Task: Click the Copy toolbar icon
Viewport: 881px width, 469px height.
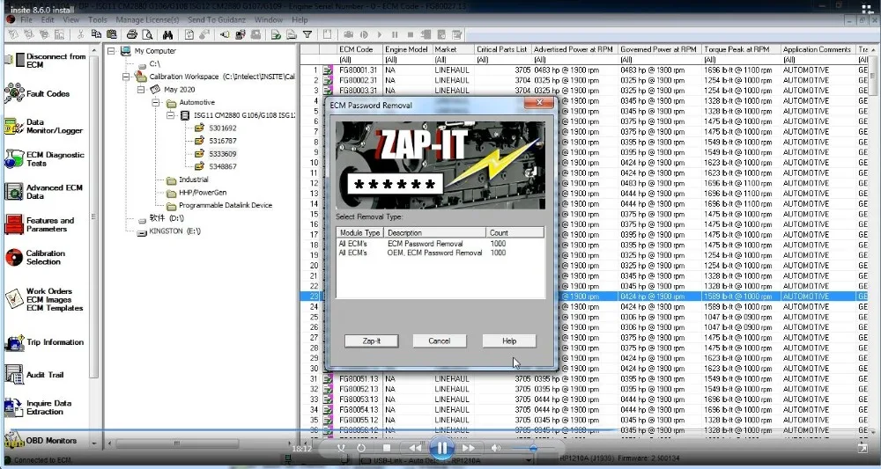Action: 96,35
